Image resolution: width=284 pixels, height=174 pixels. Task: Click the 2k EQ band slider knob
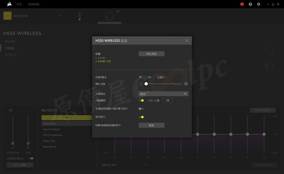214,134
